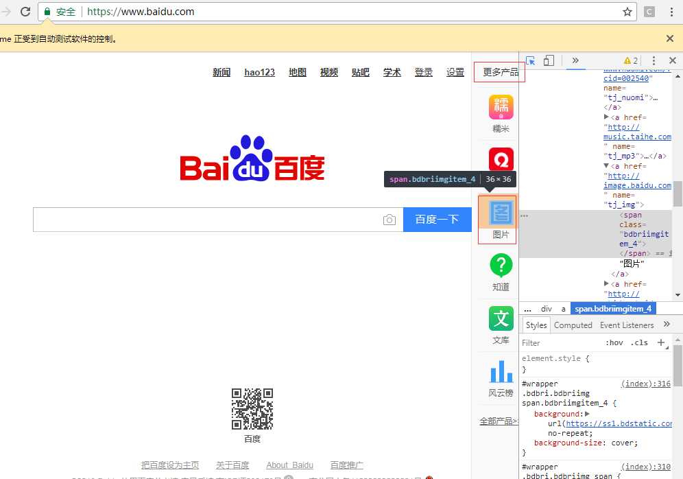This screenshot has width=683, height=479.
Task: Click breadcrumb ellipsis at left
Action: pos(527,309)
